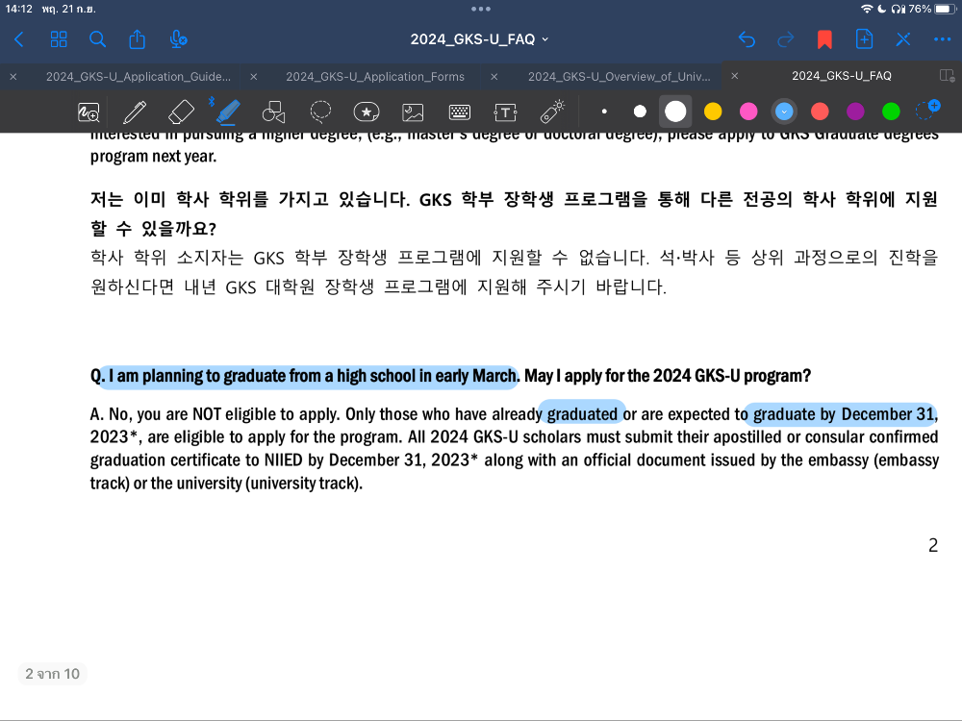
Task: Select the Image insert tool
Action: pyautogui.click(x=413, y=112)
